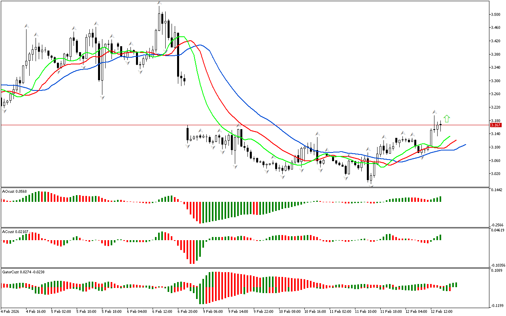The height and width of the screenshot is (316, 506).
Task: Click the 3.500 price scale label
Action: (495, 15)
